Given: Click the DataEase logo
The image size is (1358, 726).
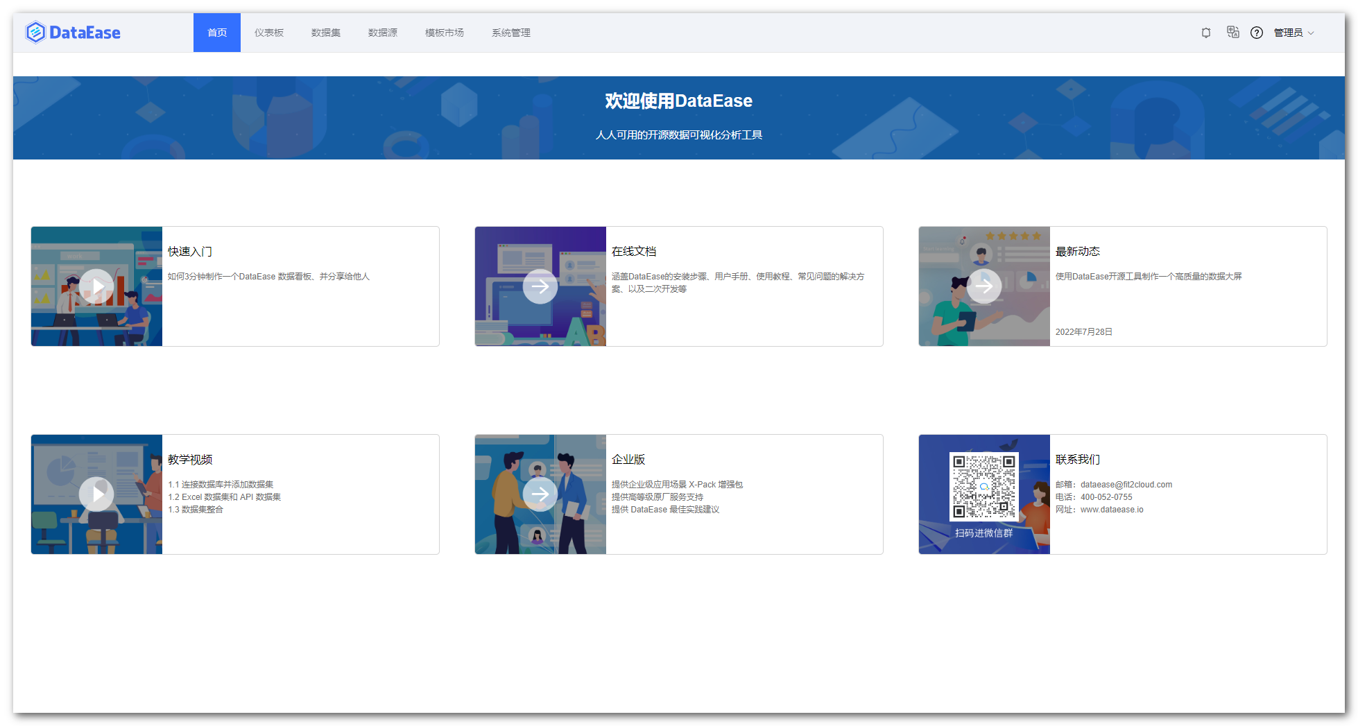Looking at the screenshot, I should click(73, 32).
